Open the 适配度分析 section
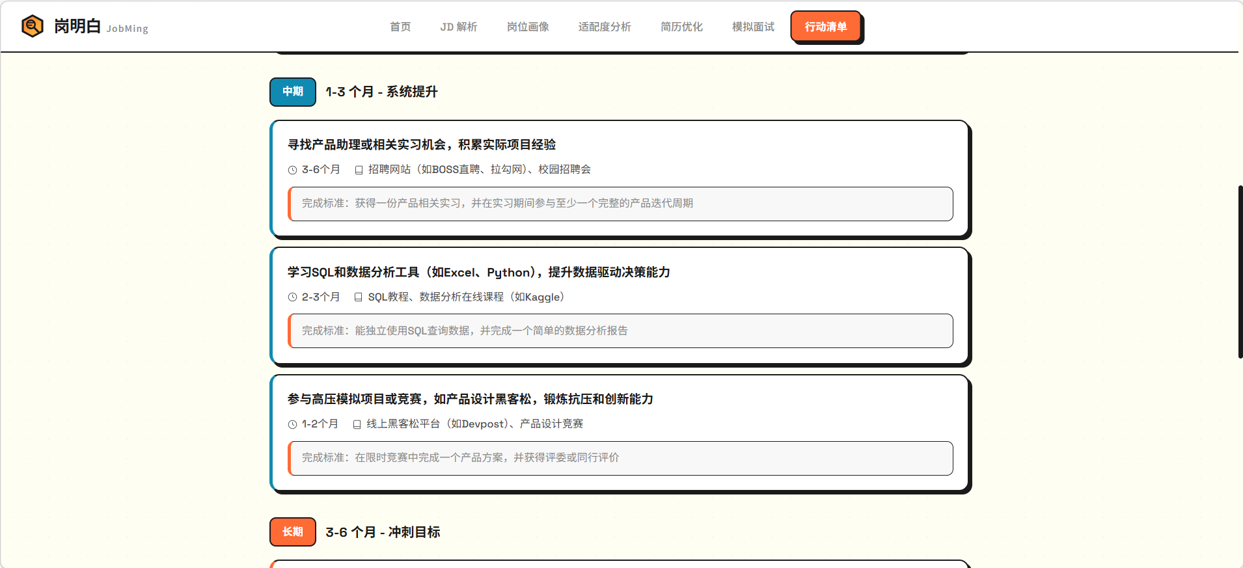Viewport: 1243px width, 568px height. [x=605, y=27]
